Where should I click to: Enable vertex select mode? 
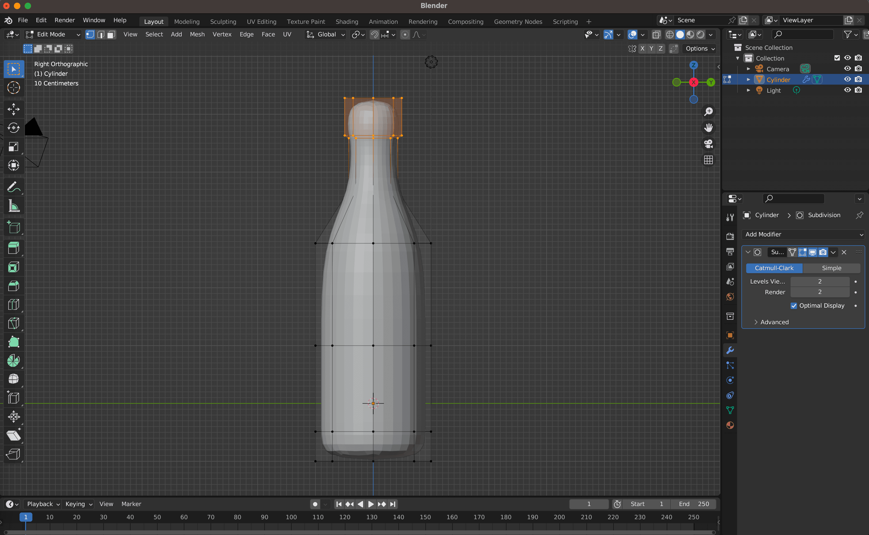[x=90, y=34]
